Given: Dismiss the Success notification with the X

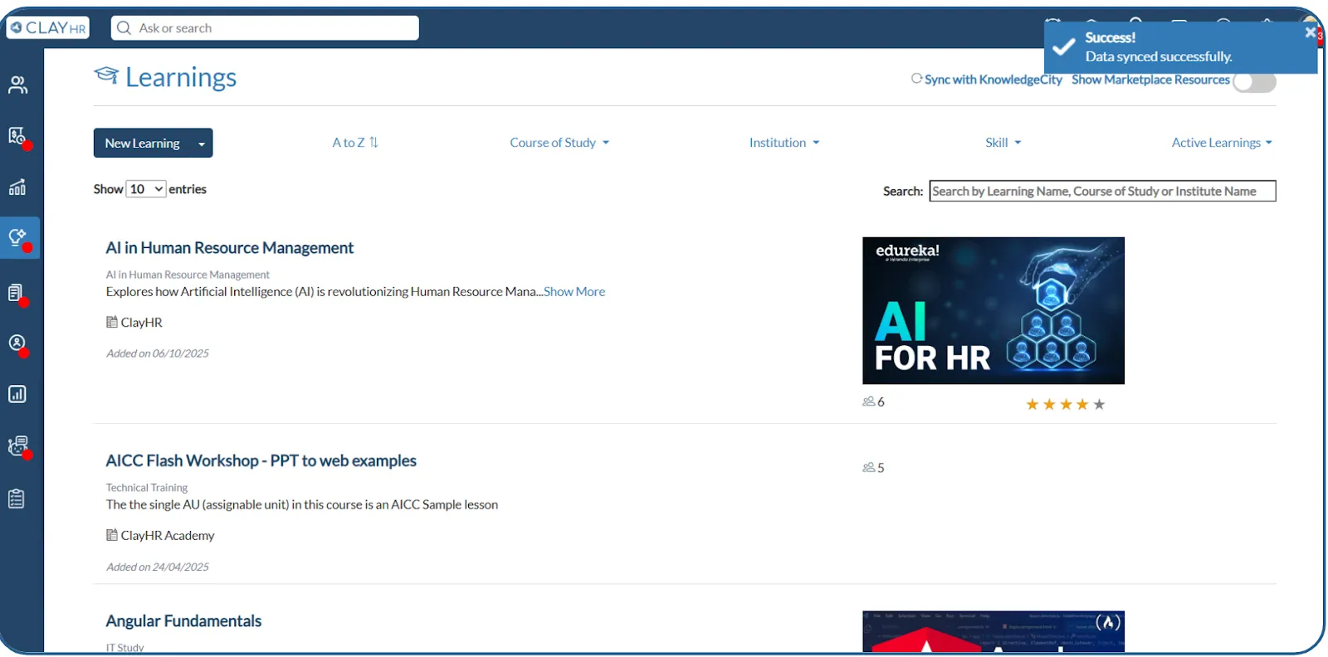Looking at the screenshot, I should [x=1310, y=32].
